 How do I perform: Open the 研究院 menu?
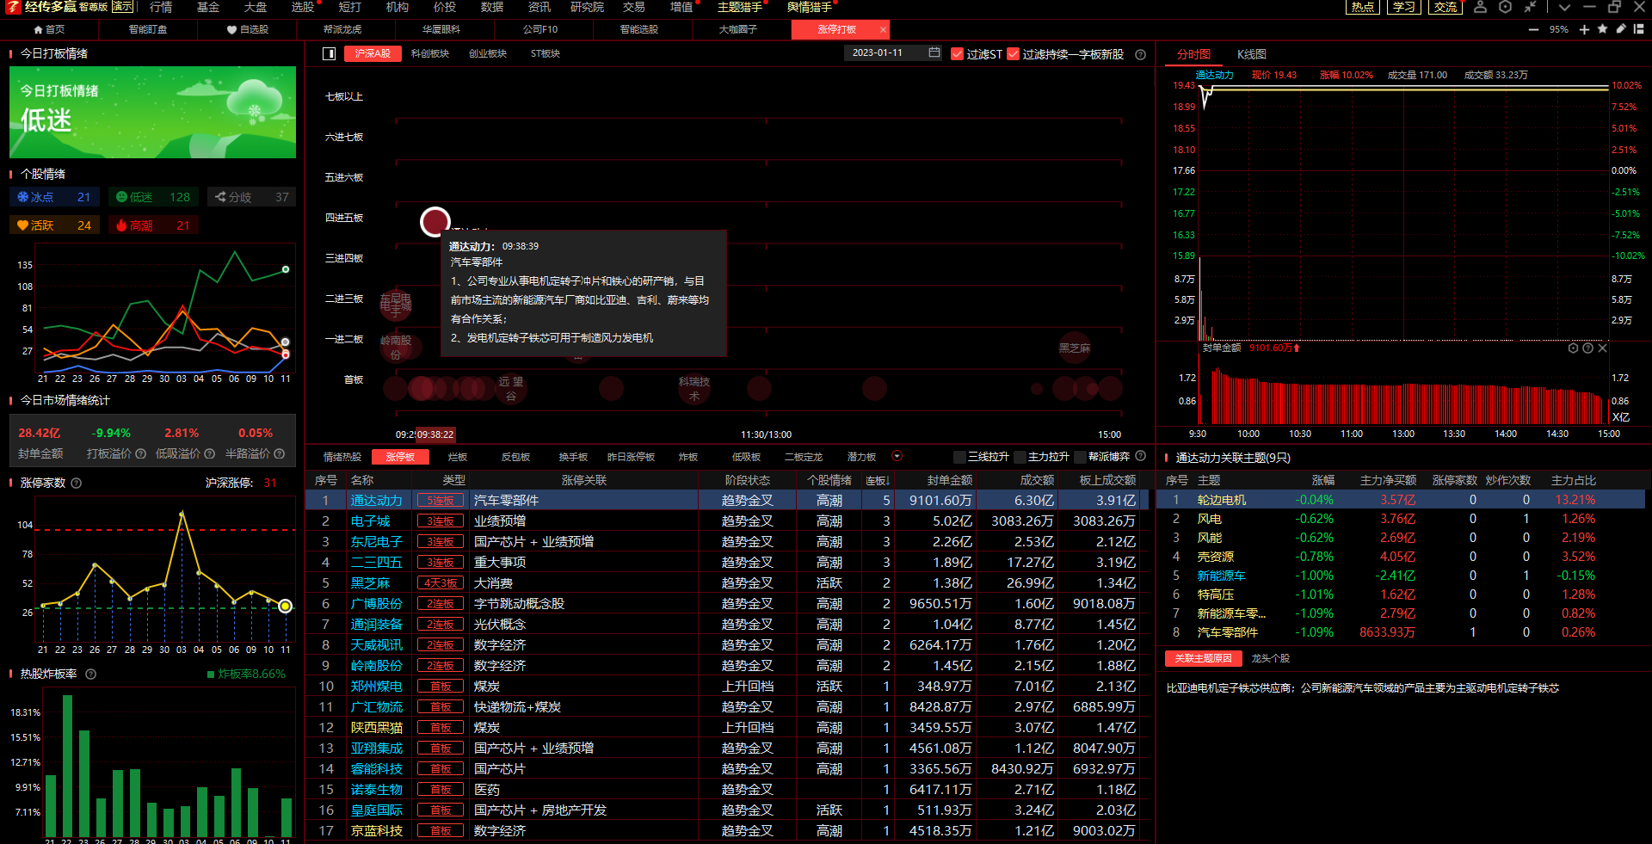pos(587,7)
